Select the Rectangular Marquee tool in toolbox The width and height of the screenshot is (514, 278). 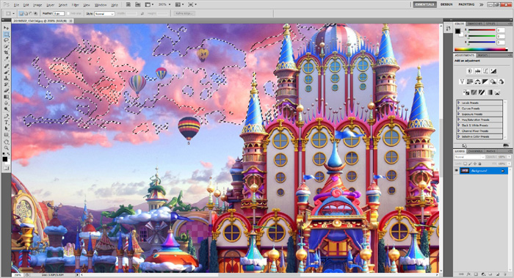pyautogui.click(x=6, y=34)
